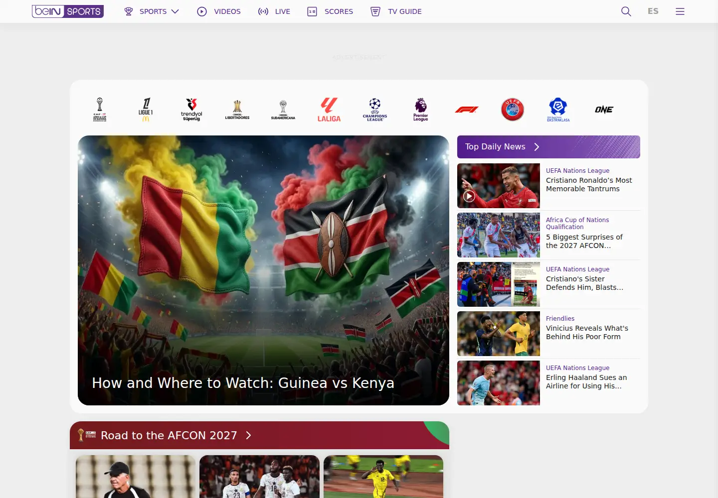
Task: Select the Champions League logo
Action: (375, 110)
